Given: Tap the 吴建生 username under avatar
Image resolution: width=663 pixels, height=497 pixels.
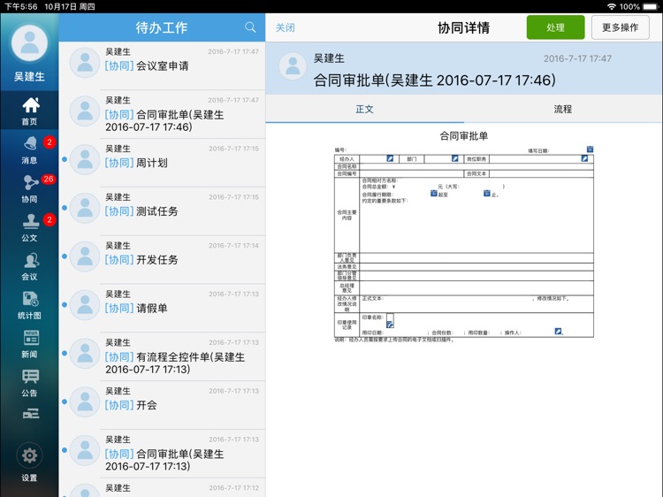Looking at the screenshot, I should coord(29,77).
